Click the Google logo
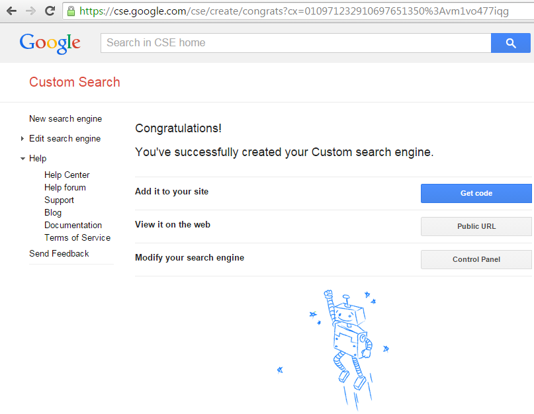Viewport: 534px width, 414px height. [x=50, y=43]
